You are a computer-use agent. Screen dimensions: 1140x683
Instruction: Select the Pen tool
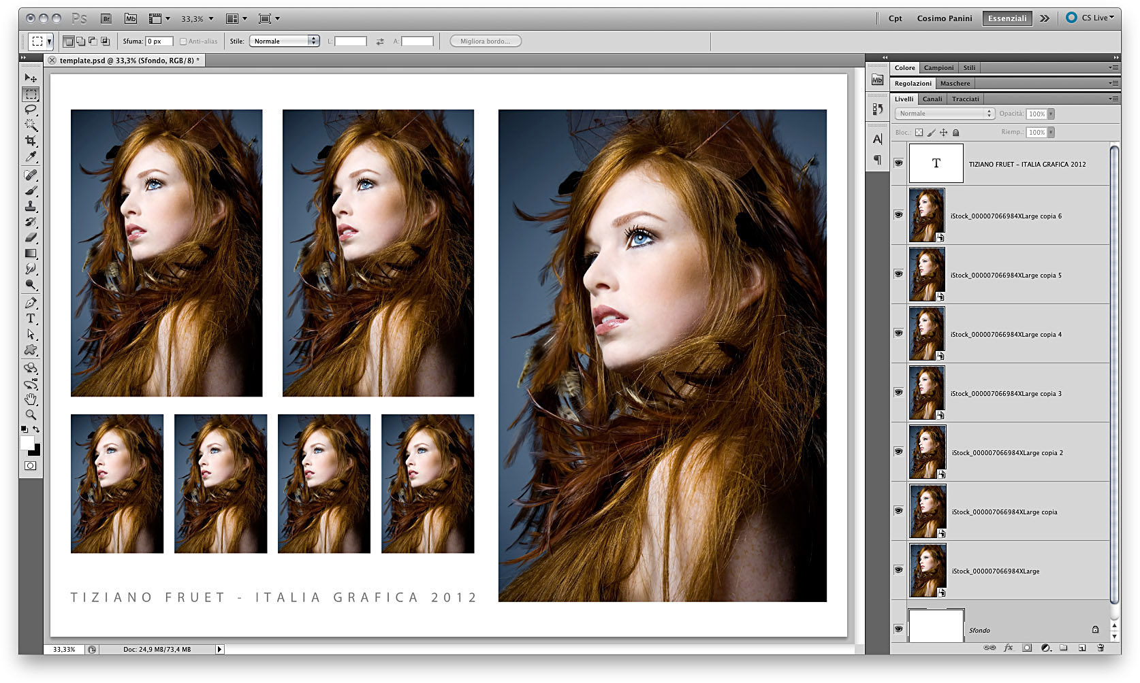click(x=31, y=303)
